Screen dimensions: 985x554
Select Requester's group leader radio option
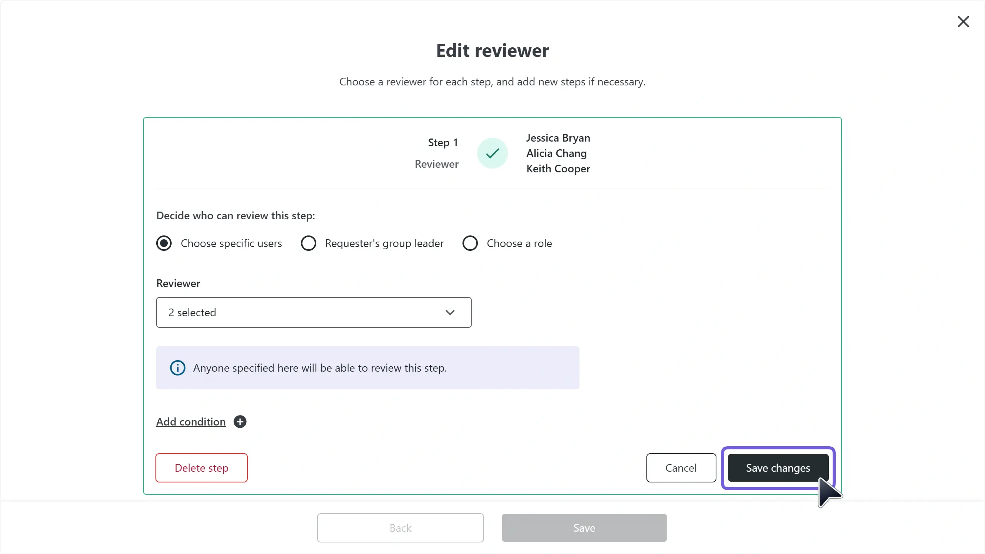pyautogui.click(x=308, y=243)
